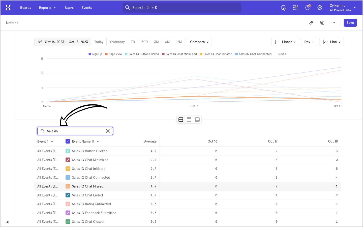Uncheck Sales IQ Chat Connected checkbox
The height and width of the screenshot is (227, 363).
click(68, 178)
